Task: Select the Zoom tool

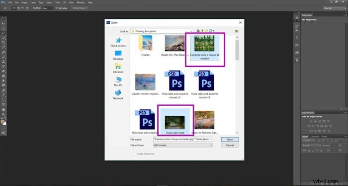Action: tap(3, 114)
